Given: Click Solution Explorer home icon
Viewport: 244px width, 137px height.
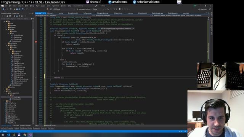Looking at the screenshot, I should 7,16.
